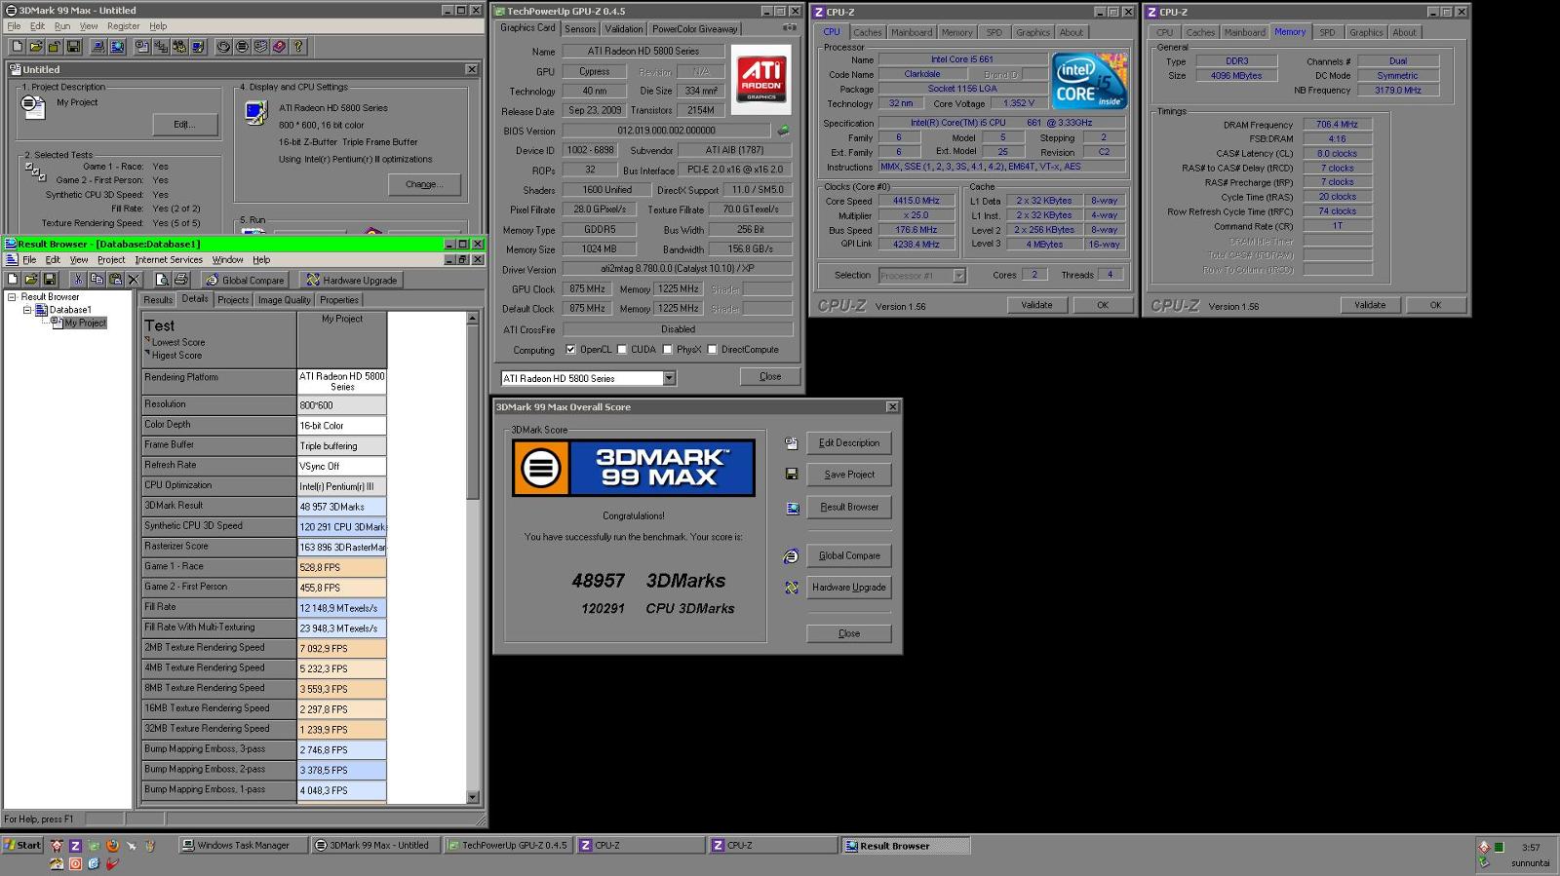Click the Cut scissors icon in Result Browser
1560x876 pixels.
pos(77,280)
